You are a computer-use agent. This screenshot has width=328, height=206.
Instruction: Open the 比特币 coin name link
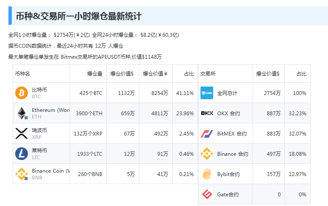click(x=39, y=90)
